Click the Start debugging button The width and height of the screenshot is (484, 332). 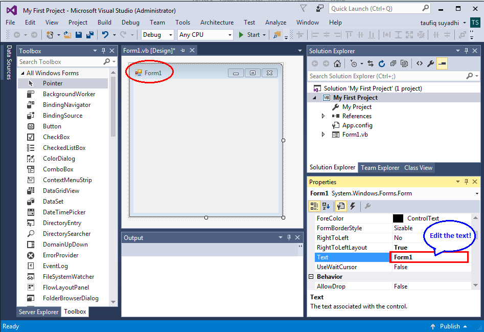(249, 35)
